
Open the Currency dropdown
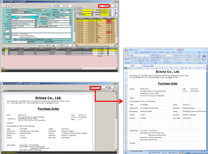point(18,17)
